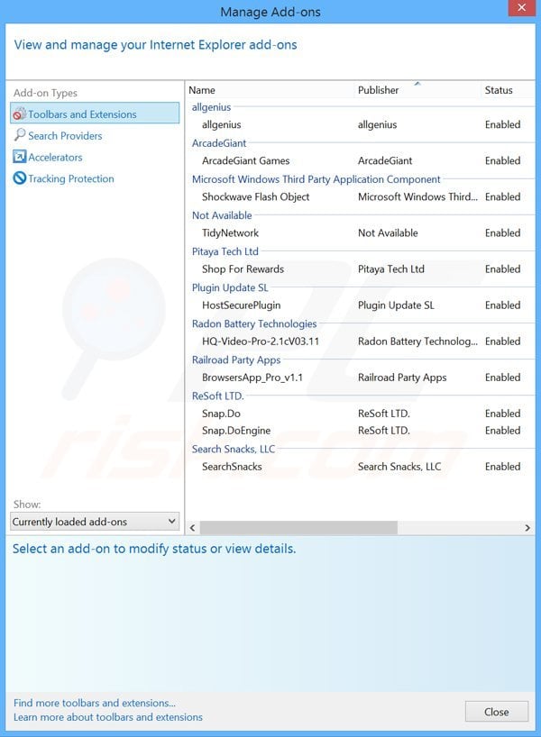Click the Close button at bottom

496,712
